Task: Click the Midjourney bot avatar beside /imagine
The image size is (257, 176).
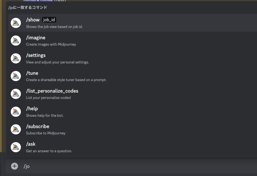Action: [x=16, y=40]
